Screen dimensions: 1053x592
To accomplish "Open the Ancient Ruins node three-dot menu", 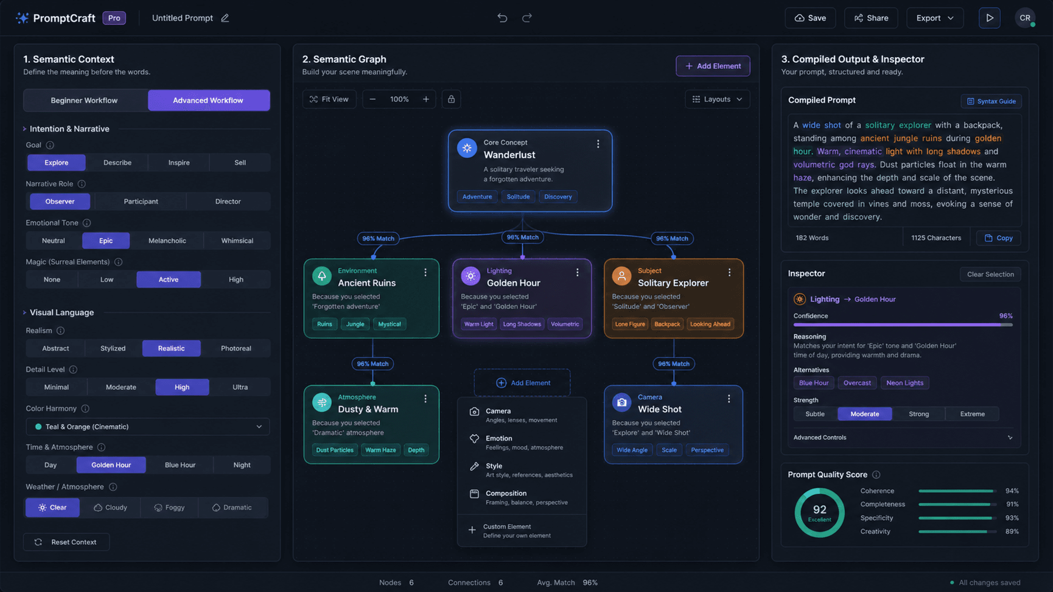I will 425,272.
